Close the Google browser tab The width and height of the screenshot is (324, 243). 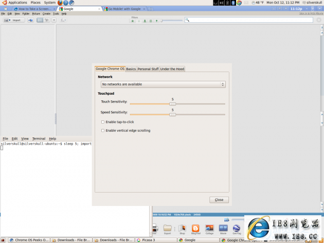click(x=99, y=9)
